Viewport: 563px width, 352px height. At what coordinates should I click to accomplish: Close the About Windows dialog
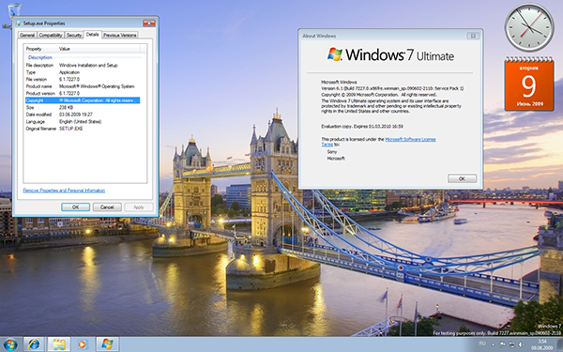coord(473,36)
